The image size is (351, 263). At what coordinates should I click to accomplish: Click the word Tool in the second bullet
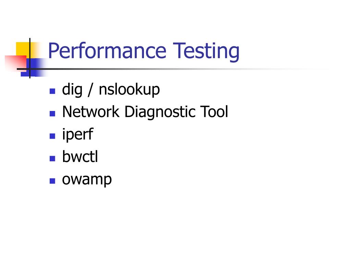(214, 112)
